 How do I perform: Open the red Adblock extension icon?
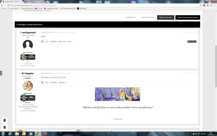(x=204, y=5)
